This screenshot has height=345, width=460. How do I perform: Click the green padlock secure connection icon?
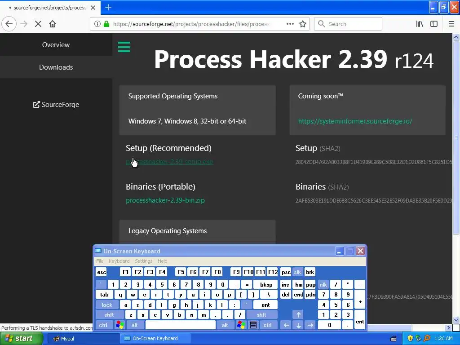pyautogui.click(x=106, y=24)
